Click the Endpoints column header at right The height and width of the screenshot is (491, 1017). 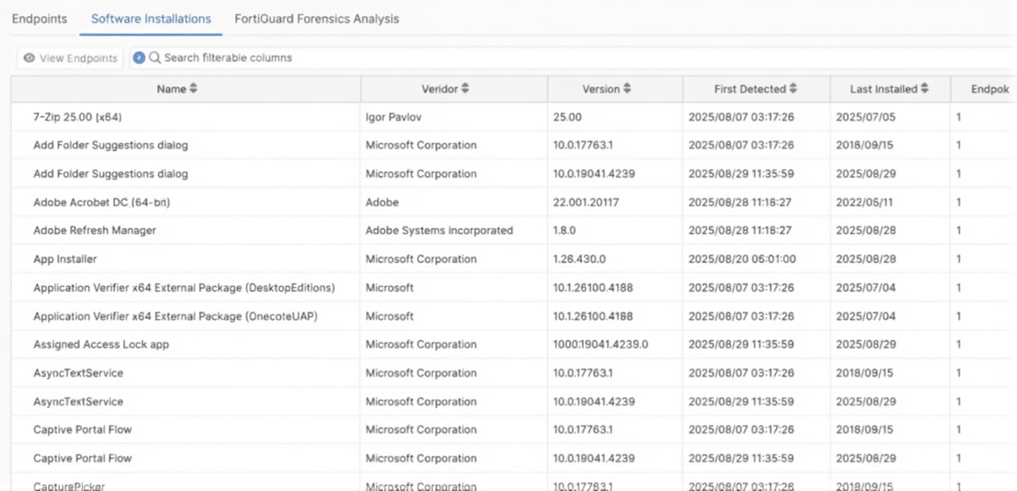click(x=990, y=89)
